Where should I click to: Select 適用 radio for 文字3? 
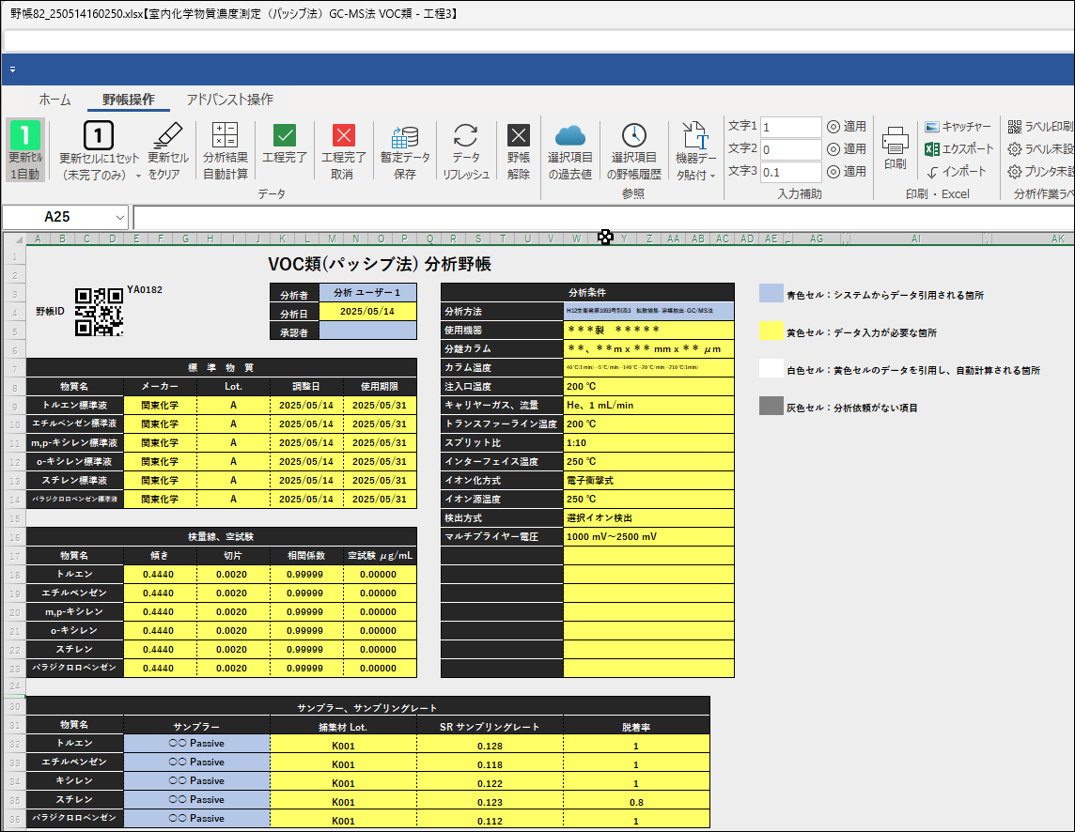(833, 171)
